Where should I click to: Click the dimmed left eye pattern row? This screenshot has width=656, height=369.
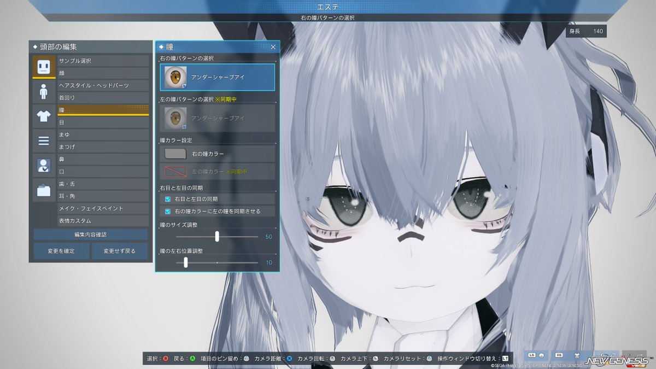pyautogui.click(x=217, y=118)
